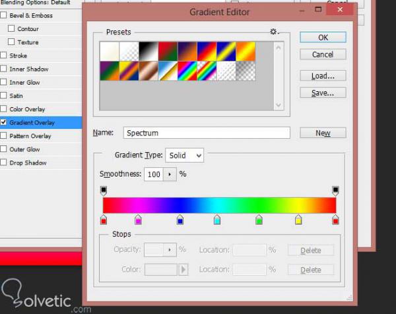
Task: Select the right black opacity stop
Action: [x=335, y=191]
